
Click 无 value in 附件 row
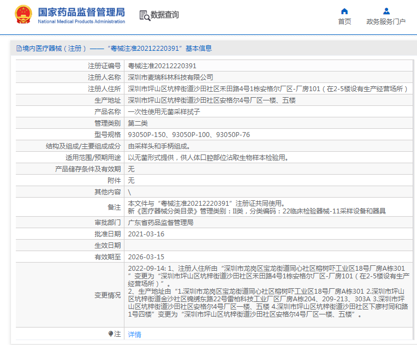[x=131, y=181]
